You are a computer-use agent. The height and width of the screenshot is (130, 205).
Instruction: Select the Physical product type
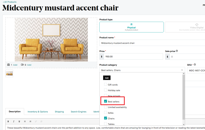(x=131, y=27)
